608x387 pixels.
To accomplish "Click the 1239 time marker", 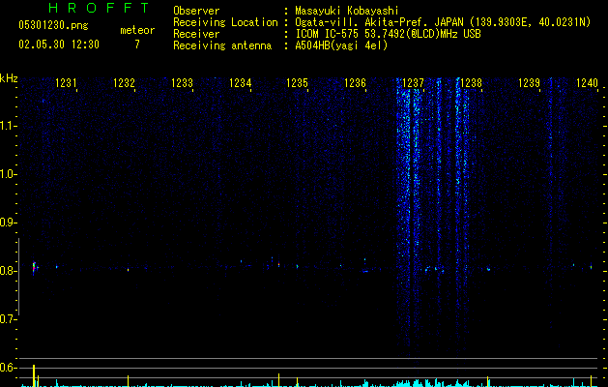I will [x=530, y=83].
